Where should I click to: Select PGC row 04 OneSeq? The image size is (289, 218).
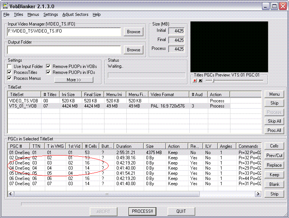(x=134, y=168)
